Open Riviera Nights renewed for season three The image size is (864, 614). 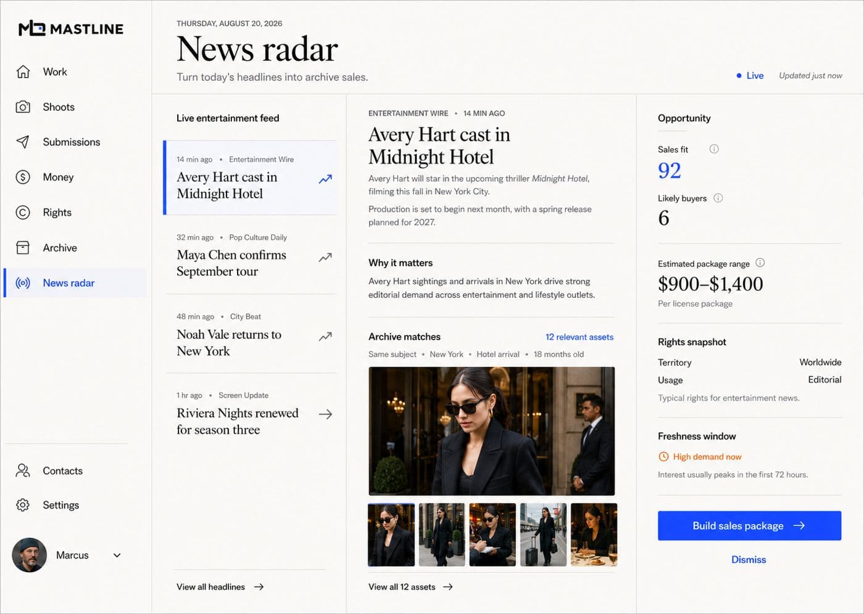pos(238,422)
